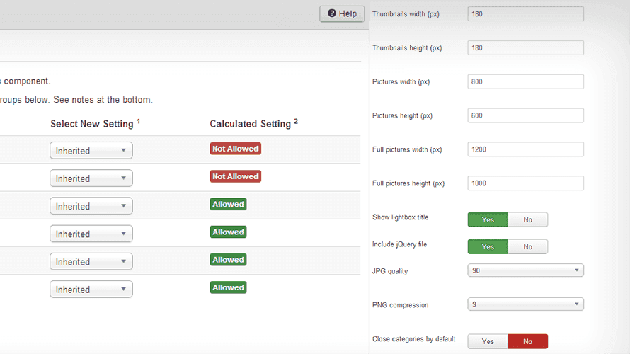
Task: Click the Help button
Action: [x=342, y=14]
